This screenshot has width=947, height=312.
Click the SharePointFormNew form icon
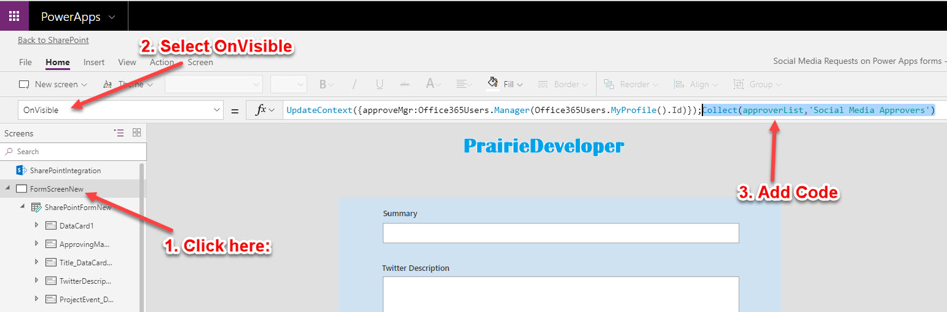(x=36, y=207)
